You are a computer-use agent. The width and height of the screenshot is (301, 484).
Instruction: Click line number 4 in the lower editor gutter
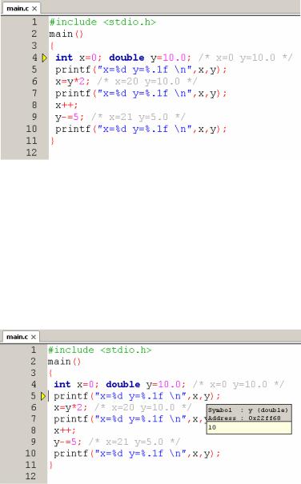click(x=34, y=384)
